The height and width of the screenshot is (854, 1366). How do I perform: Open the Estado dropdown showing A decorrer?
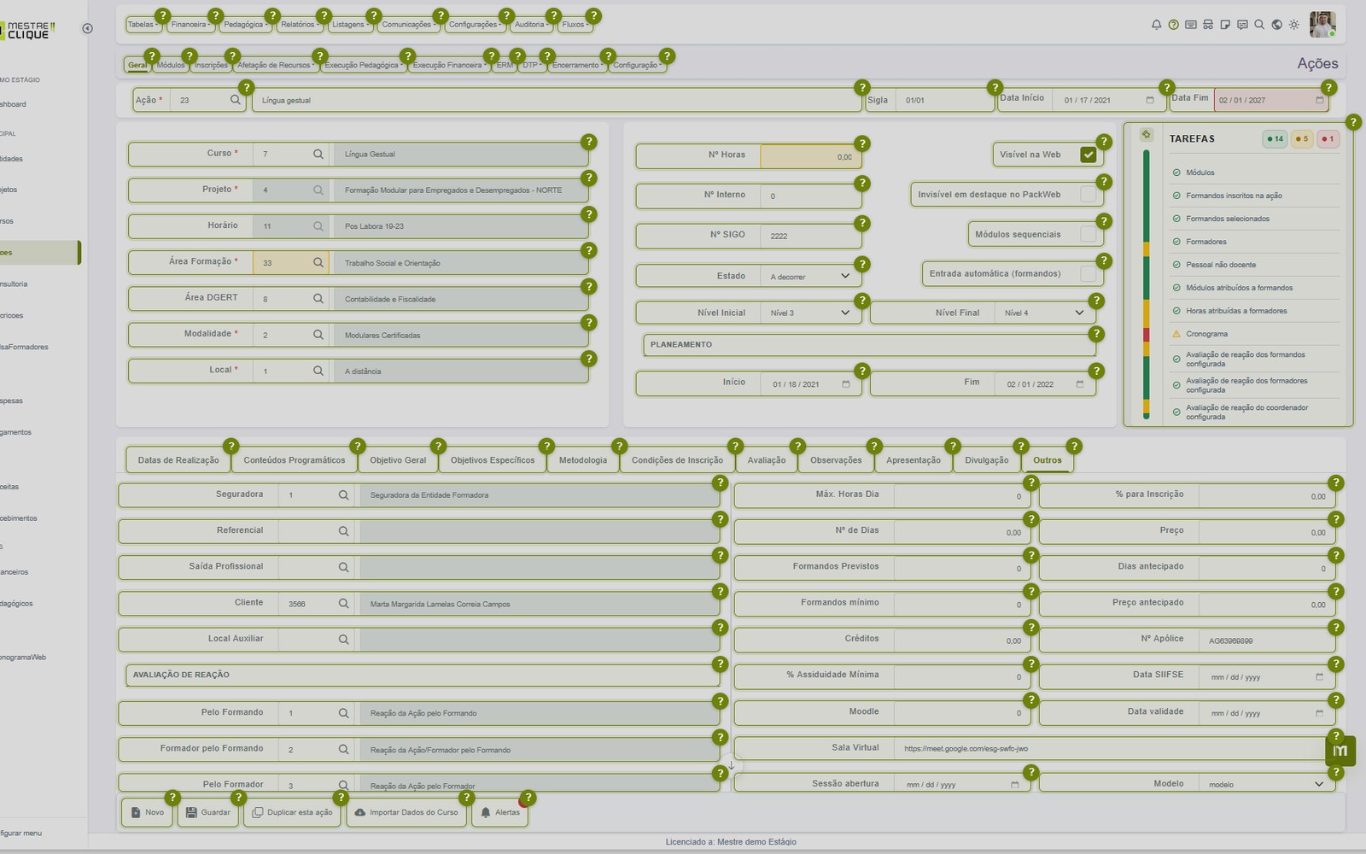click(810, 277)
